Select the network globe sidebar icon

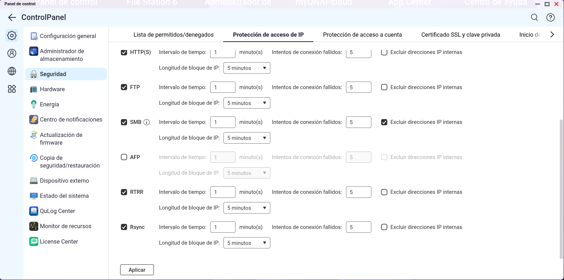pos(12,71)
